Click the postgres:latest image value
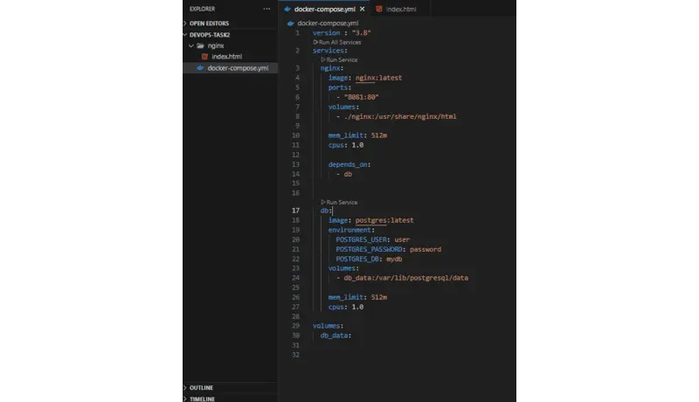The image size is (699, 402). 384,220
